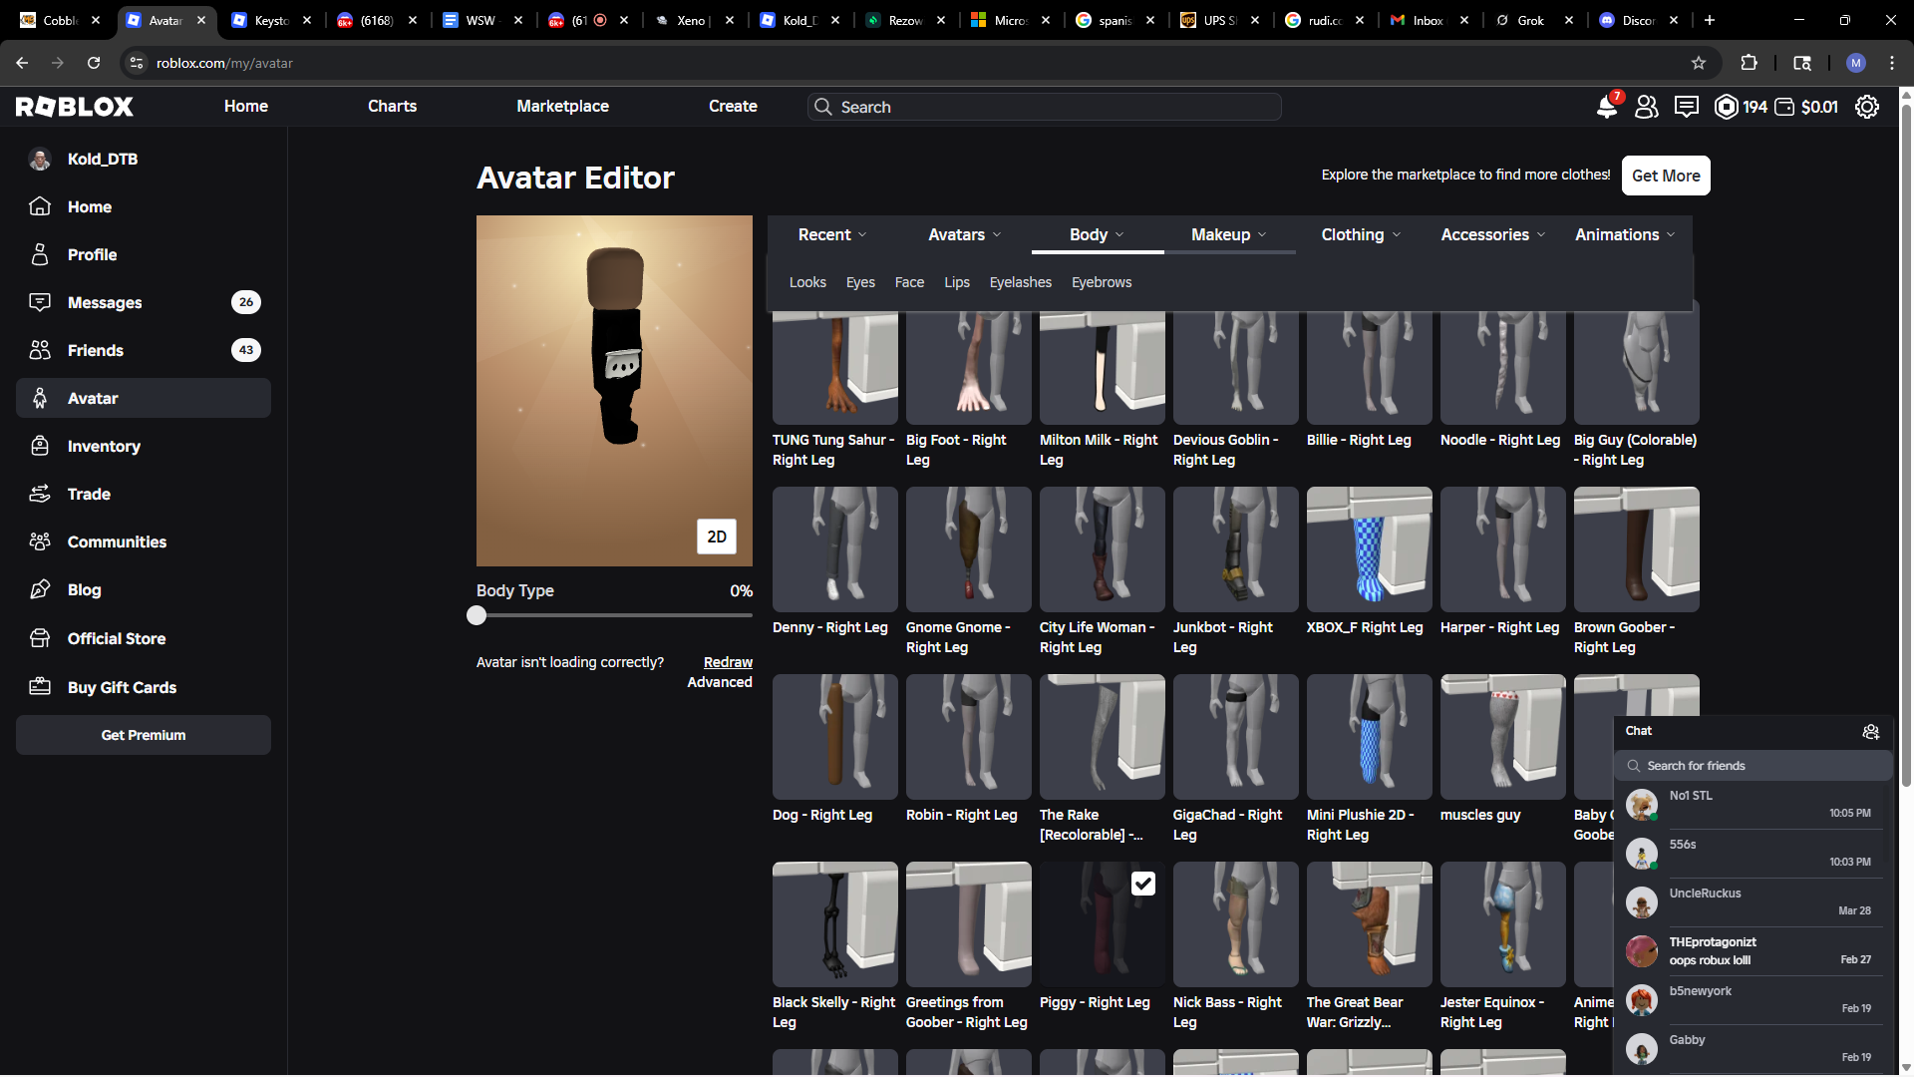Screen dimensions: 1914x1077
Task: Open the Advanced avatar options link
Action: 720,682
